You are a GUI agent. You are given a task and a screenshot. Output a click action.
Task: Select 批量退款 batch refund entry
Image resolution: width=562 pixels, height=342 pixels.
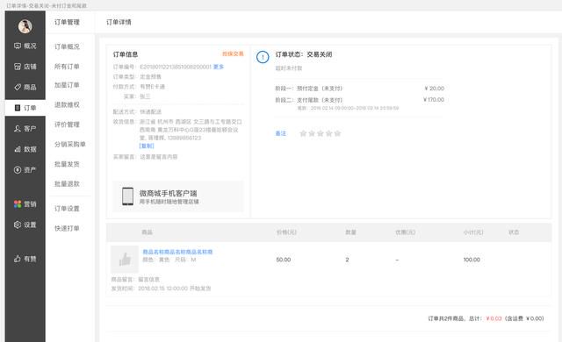[67, 184]
